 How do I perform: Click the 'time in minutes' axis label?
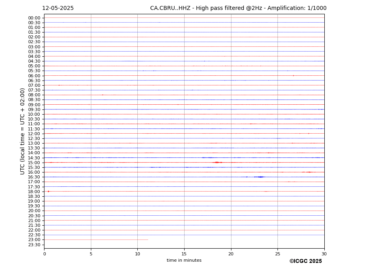tap(184, 260)
